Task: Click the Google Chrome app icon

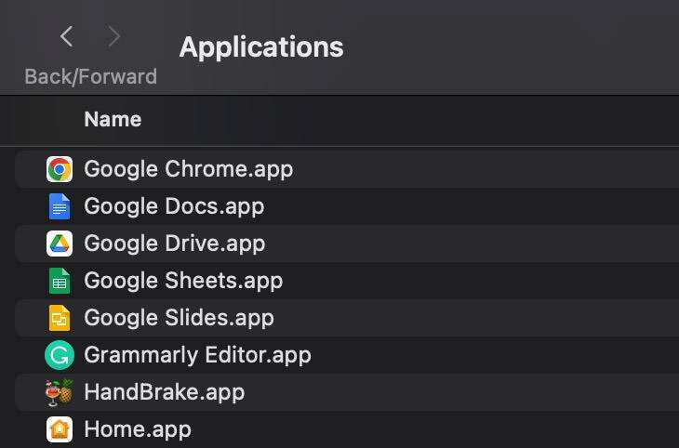Action: [59, 169]
